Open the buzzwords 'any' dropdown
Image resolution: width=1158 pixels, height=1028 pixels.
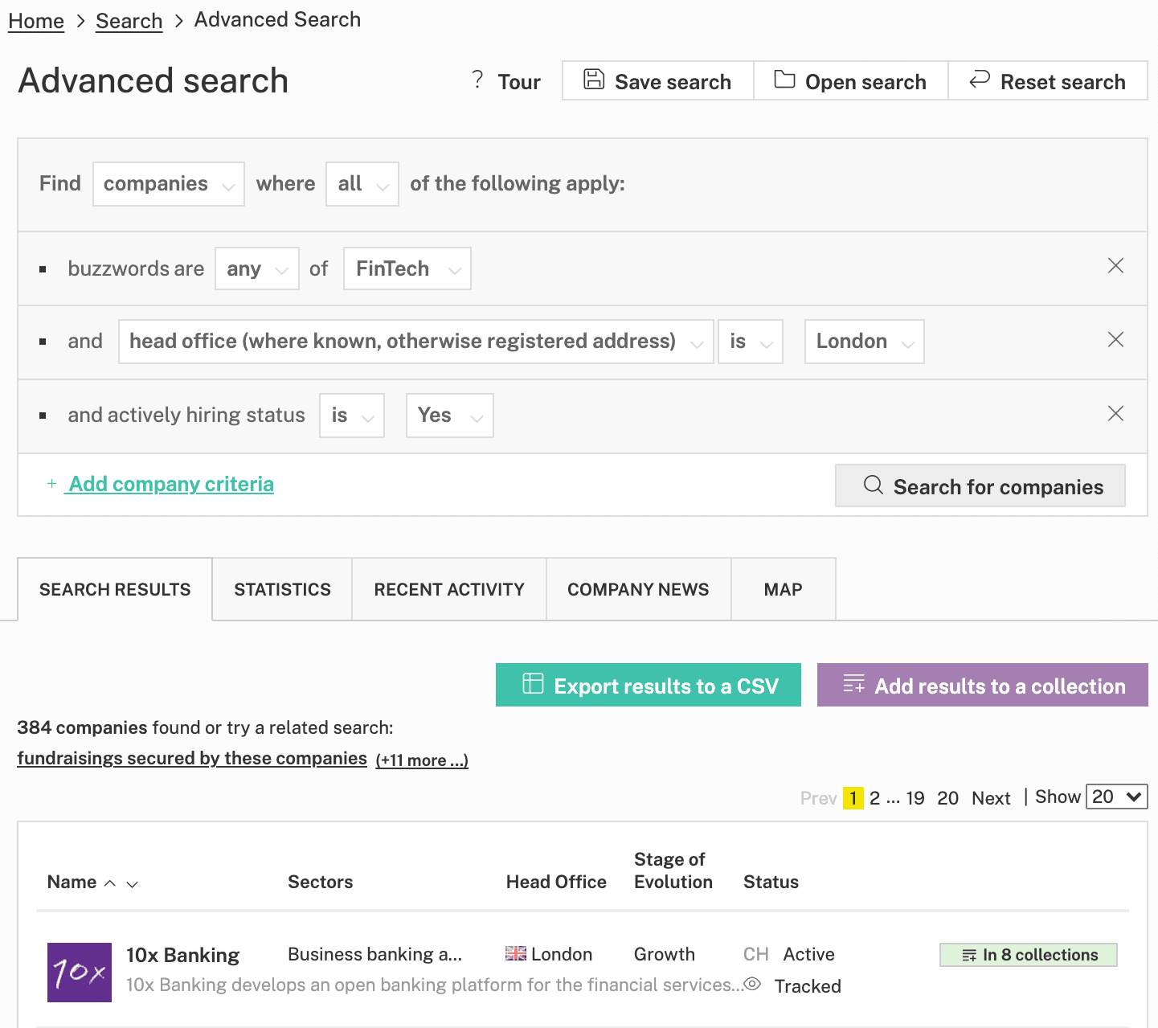tap(257, 268)
